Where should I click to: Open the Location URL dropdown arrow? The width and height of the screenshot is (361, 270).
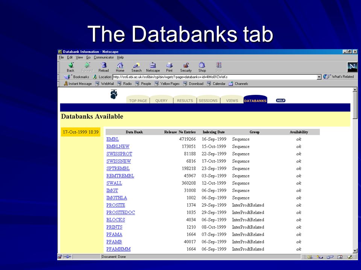pyautogui.click(x=319, y=77)
